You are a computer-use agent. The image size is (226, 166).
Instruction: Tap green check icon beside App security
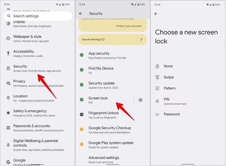pyautogui.click(x=82, y=55)
